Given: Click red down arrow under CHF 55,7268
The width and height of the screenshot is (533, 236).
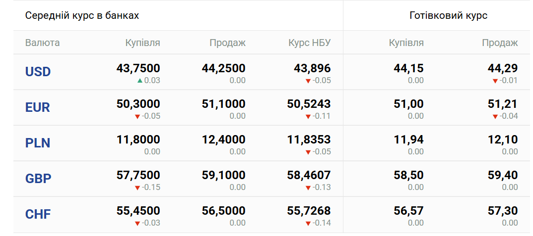Looking at the screenshot, I should coord(308,223).
